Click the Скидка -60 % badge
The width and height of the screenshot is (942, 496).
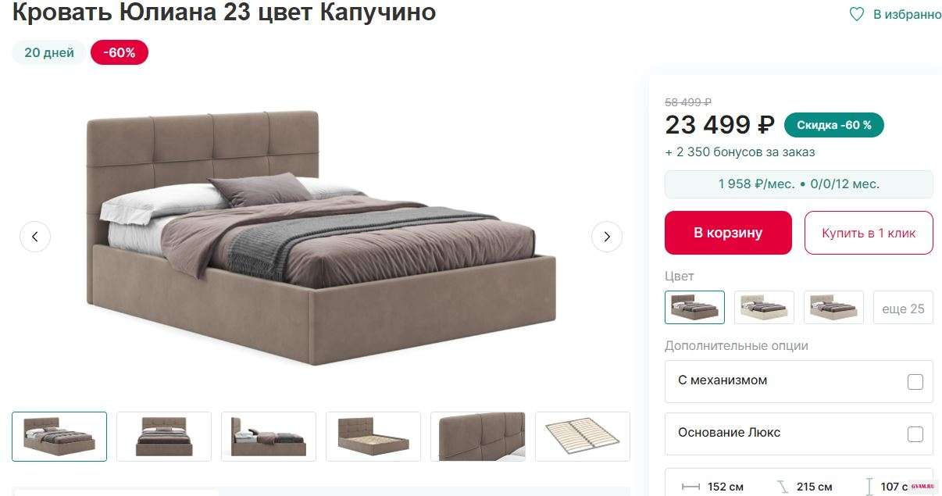point(834,125)
